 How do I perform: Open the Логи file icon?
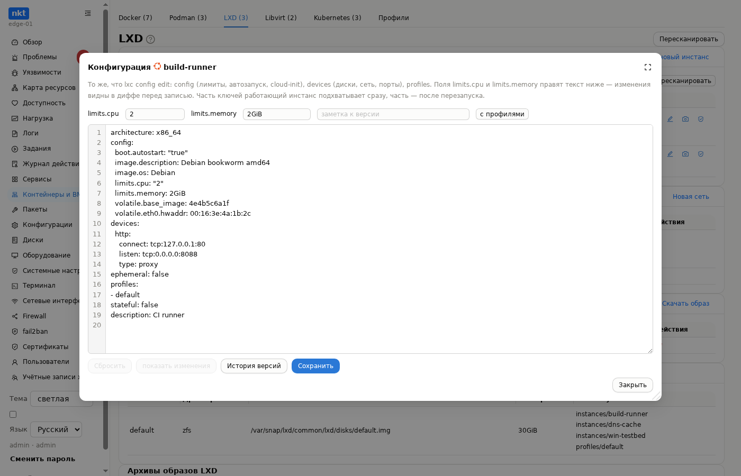pyautogui.click(x=15, y=133)
